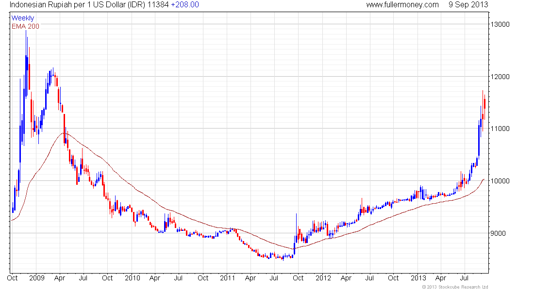Click the 2013 year label on time axis
This screenshot has height=291, width=534.
click(x=418, y=278)
